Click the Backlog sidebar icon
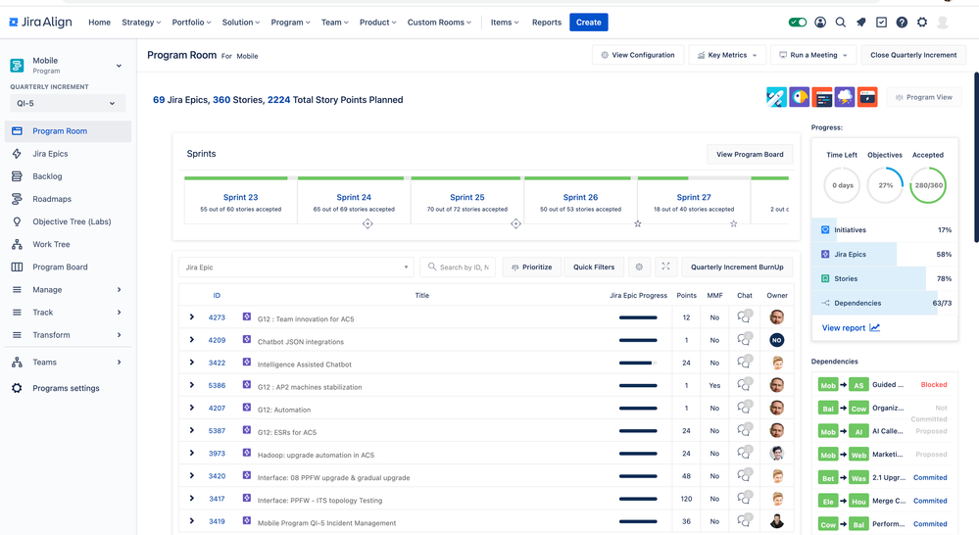The image size is (979, 535). 17,176
